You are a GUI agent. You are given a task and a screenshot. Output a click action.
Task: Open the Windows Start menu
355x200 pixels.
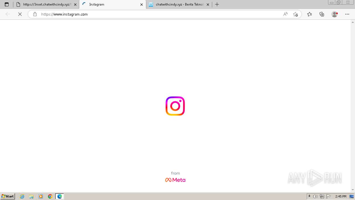pyautogui.click(x=8, y=196)
